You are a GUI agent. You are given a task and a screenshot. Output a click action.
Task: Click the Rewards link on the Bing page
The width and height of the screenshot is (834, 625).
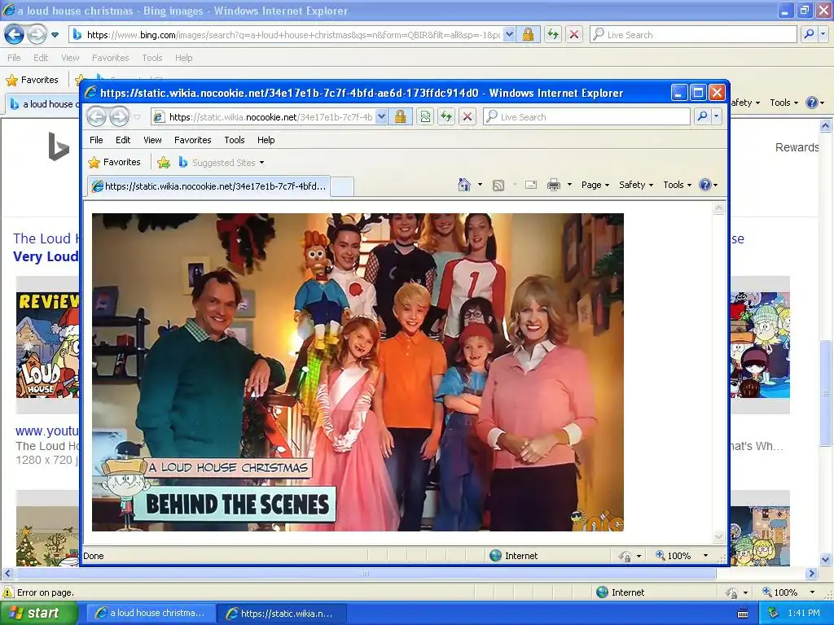point(797,147)
